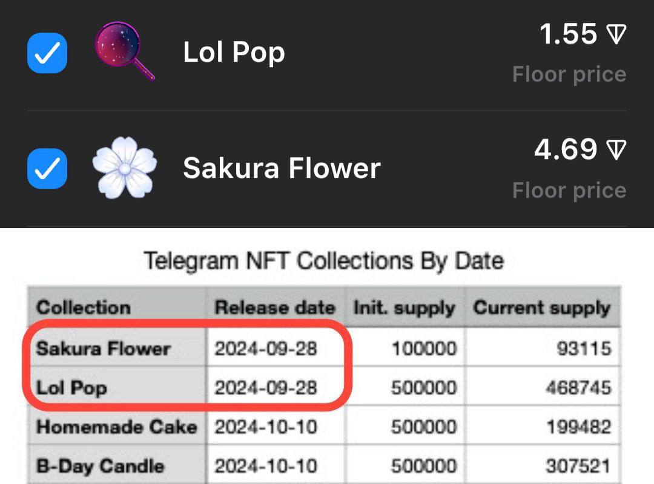
Task: Click the Collection column header
Action: 84,307
